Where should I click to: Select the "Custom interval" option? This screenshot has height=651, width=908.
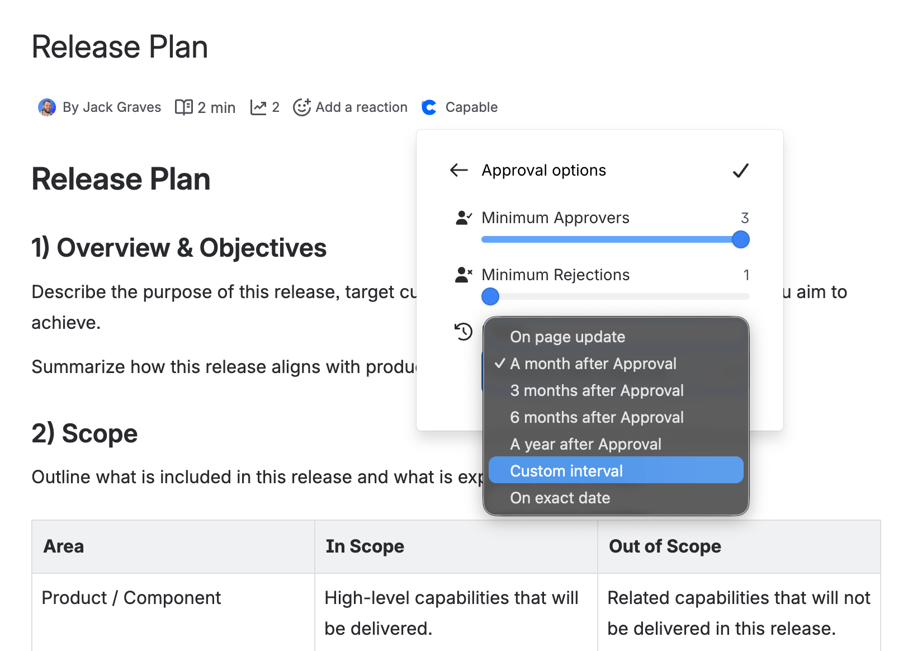coord(566,471)
